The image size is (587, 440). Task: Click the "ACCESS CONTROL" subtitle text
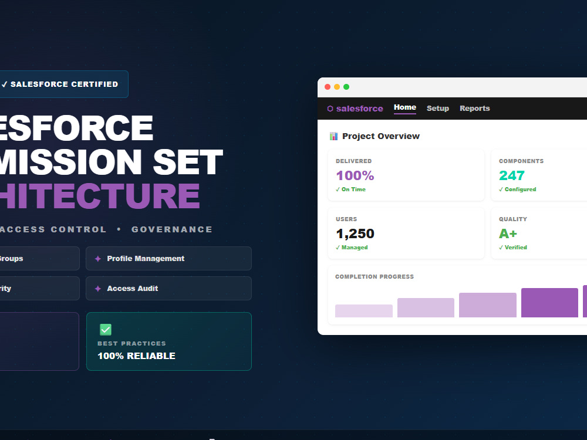point(53,229)
